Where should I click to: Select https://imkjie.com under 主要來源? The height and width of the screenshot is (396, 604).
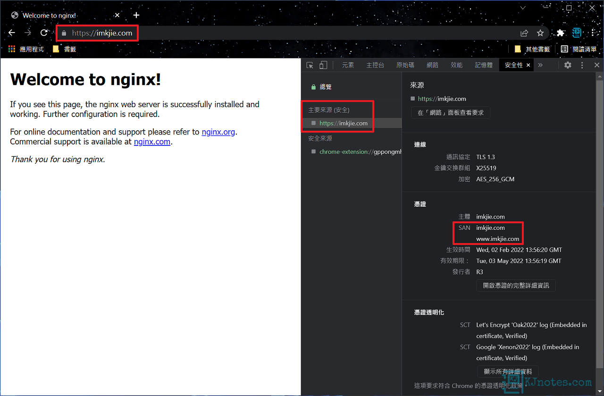point(352,123)
